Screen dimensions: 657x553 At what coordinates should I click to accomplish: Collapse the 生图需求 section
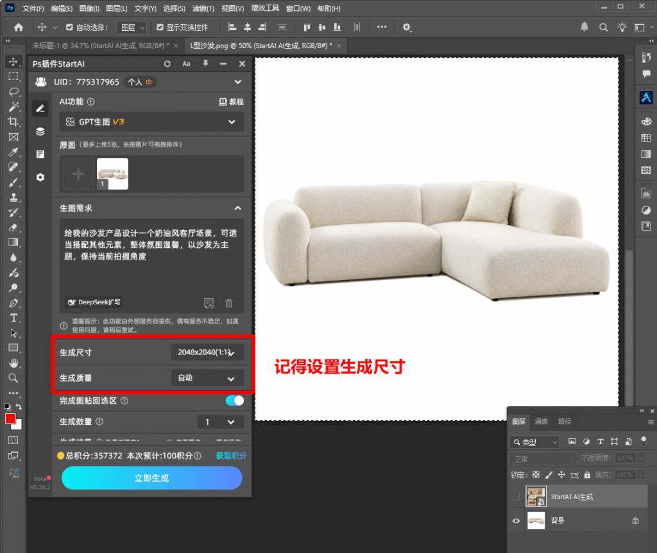coord(237,208)
